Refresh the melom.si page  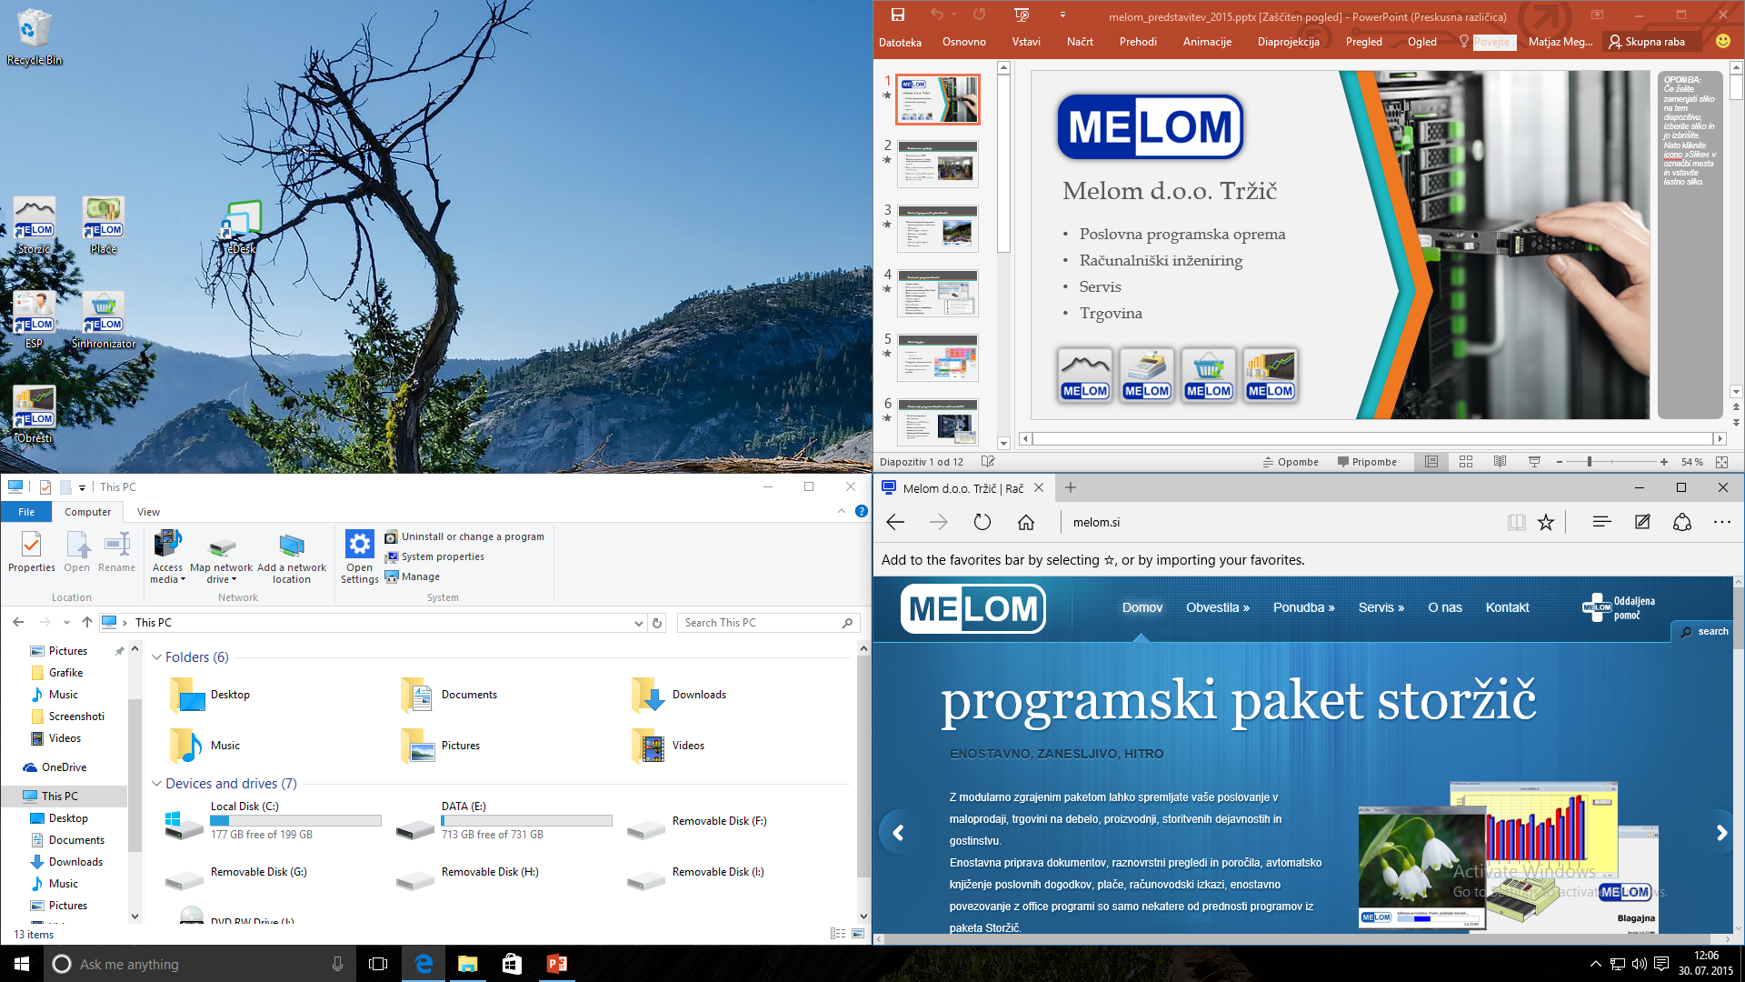pos(982,522)
